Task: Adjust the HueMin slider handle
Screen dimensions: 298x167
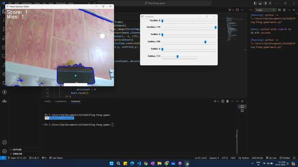Action: point(163,21)
